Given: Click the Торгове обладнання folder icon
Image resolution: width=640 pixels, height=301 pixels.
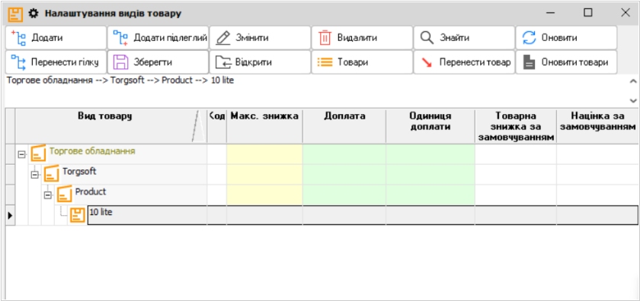Looking at the screenshot, I should coord(38,153).
